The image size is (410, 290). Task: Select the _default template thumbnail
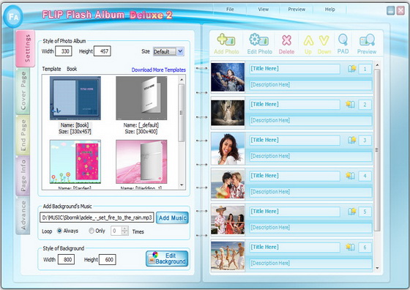click(x=141, y=98)
